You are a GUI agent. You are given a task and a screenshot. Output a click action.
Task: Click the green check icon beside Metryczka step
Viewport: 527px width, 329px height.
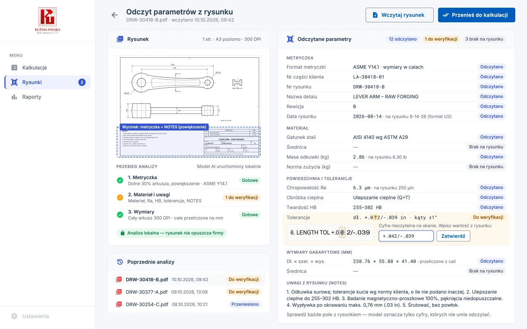[x=120, y=180]
